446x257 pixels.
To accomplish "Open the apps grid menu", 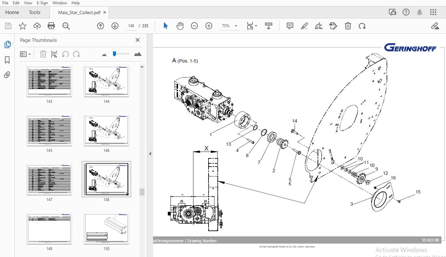I will [433, 12].
